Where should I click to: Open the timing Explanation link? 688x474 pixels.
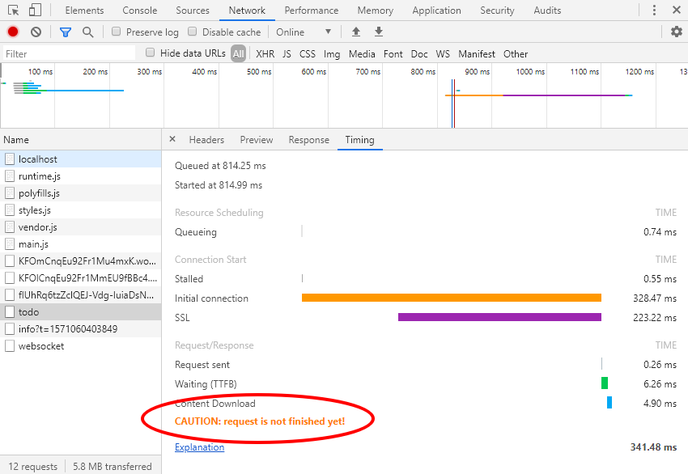click(x=199, y=446)
